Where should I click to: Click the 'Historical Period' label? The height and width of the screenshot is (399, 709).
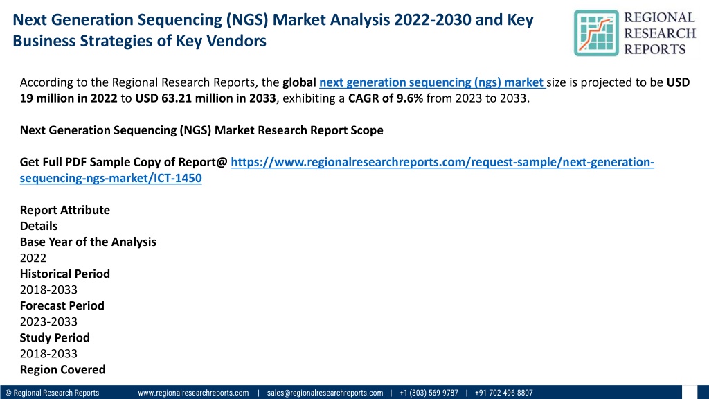pyautogui.click(x=64, y=274)
